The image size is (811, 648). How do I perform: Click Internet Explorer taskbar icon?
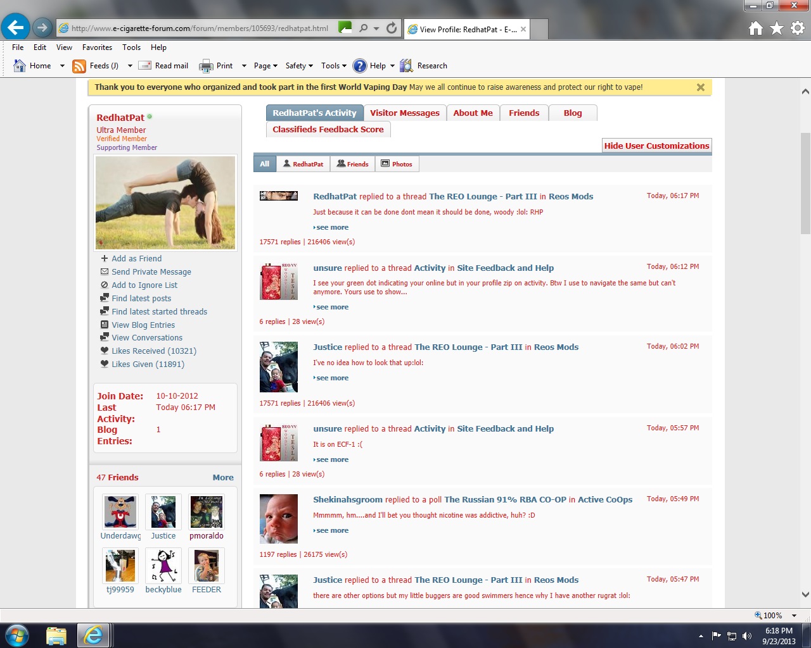[x=94, y=635]
